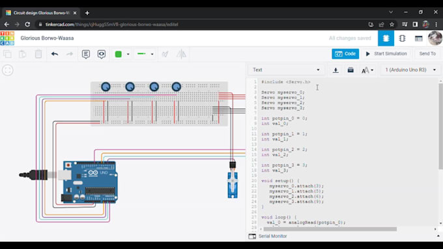
Task: Click the zoom to fit icon
Action: pyautogui.click(x=8, y=70)
